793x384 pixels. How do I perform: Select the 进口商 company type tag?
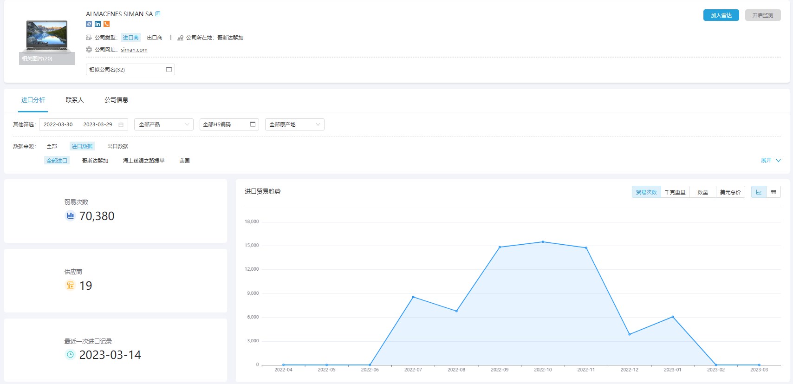click(x=130, y=38)
